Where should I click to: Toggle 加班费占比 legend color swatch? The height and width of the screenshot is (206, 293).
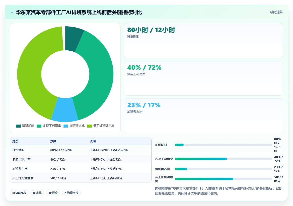pyautogui.click(x=66, y=126)
